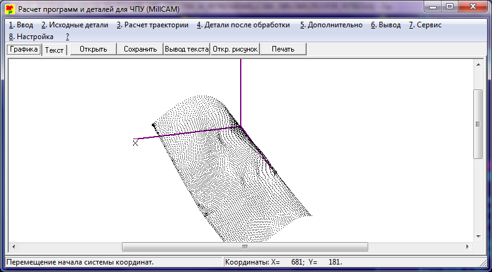Screen dimensions: 492x272
Task: Click the Вывод текста button
Action: [x=187, y=49]
